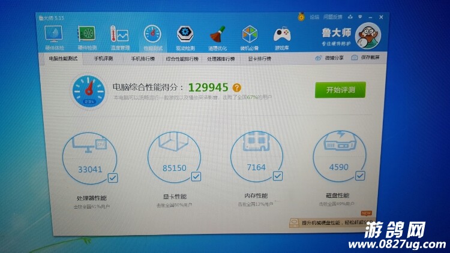The width and height of the screenshot is (450, 253).
Task: Open the 温度管理 temperature management section
Action: tap(120, 38)
